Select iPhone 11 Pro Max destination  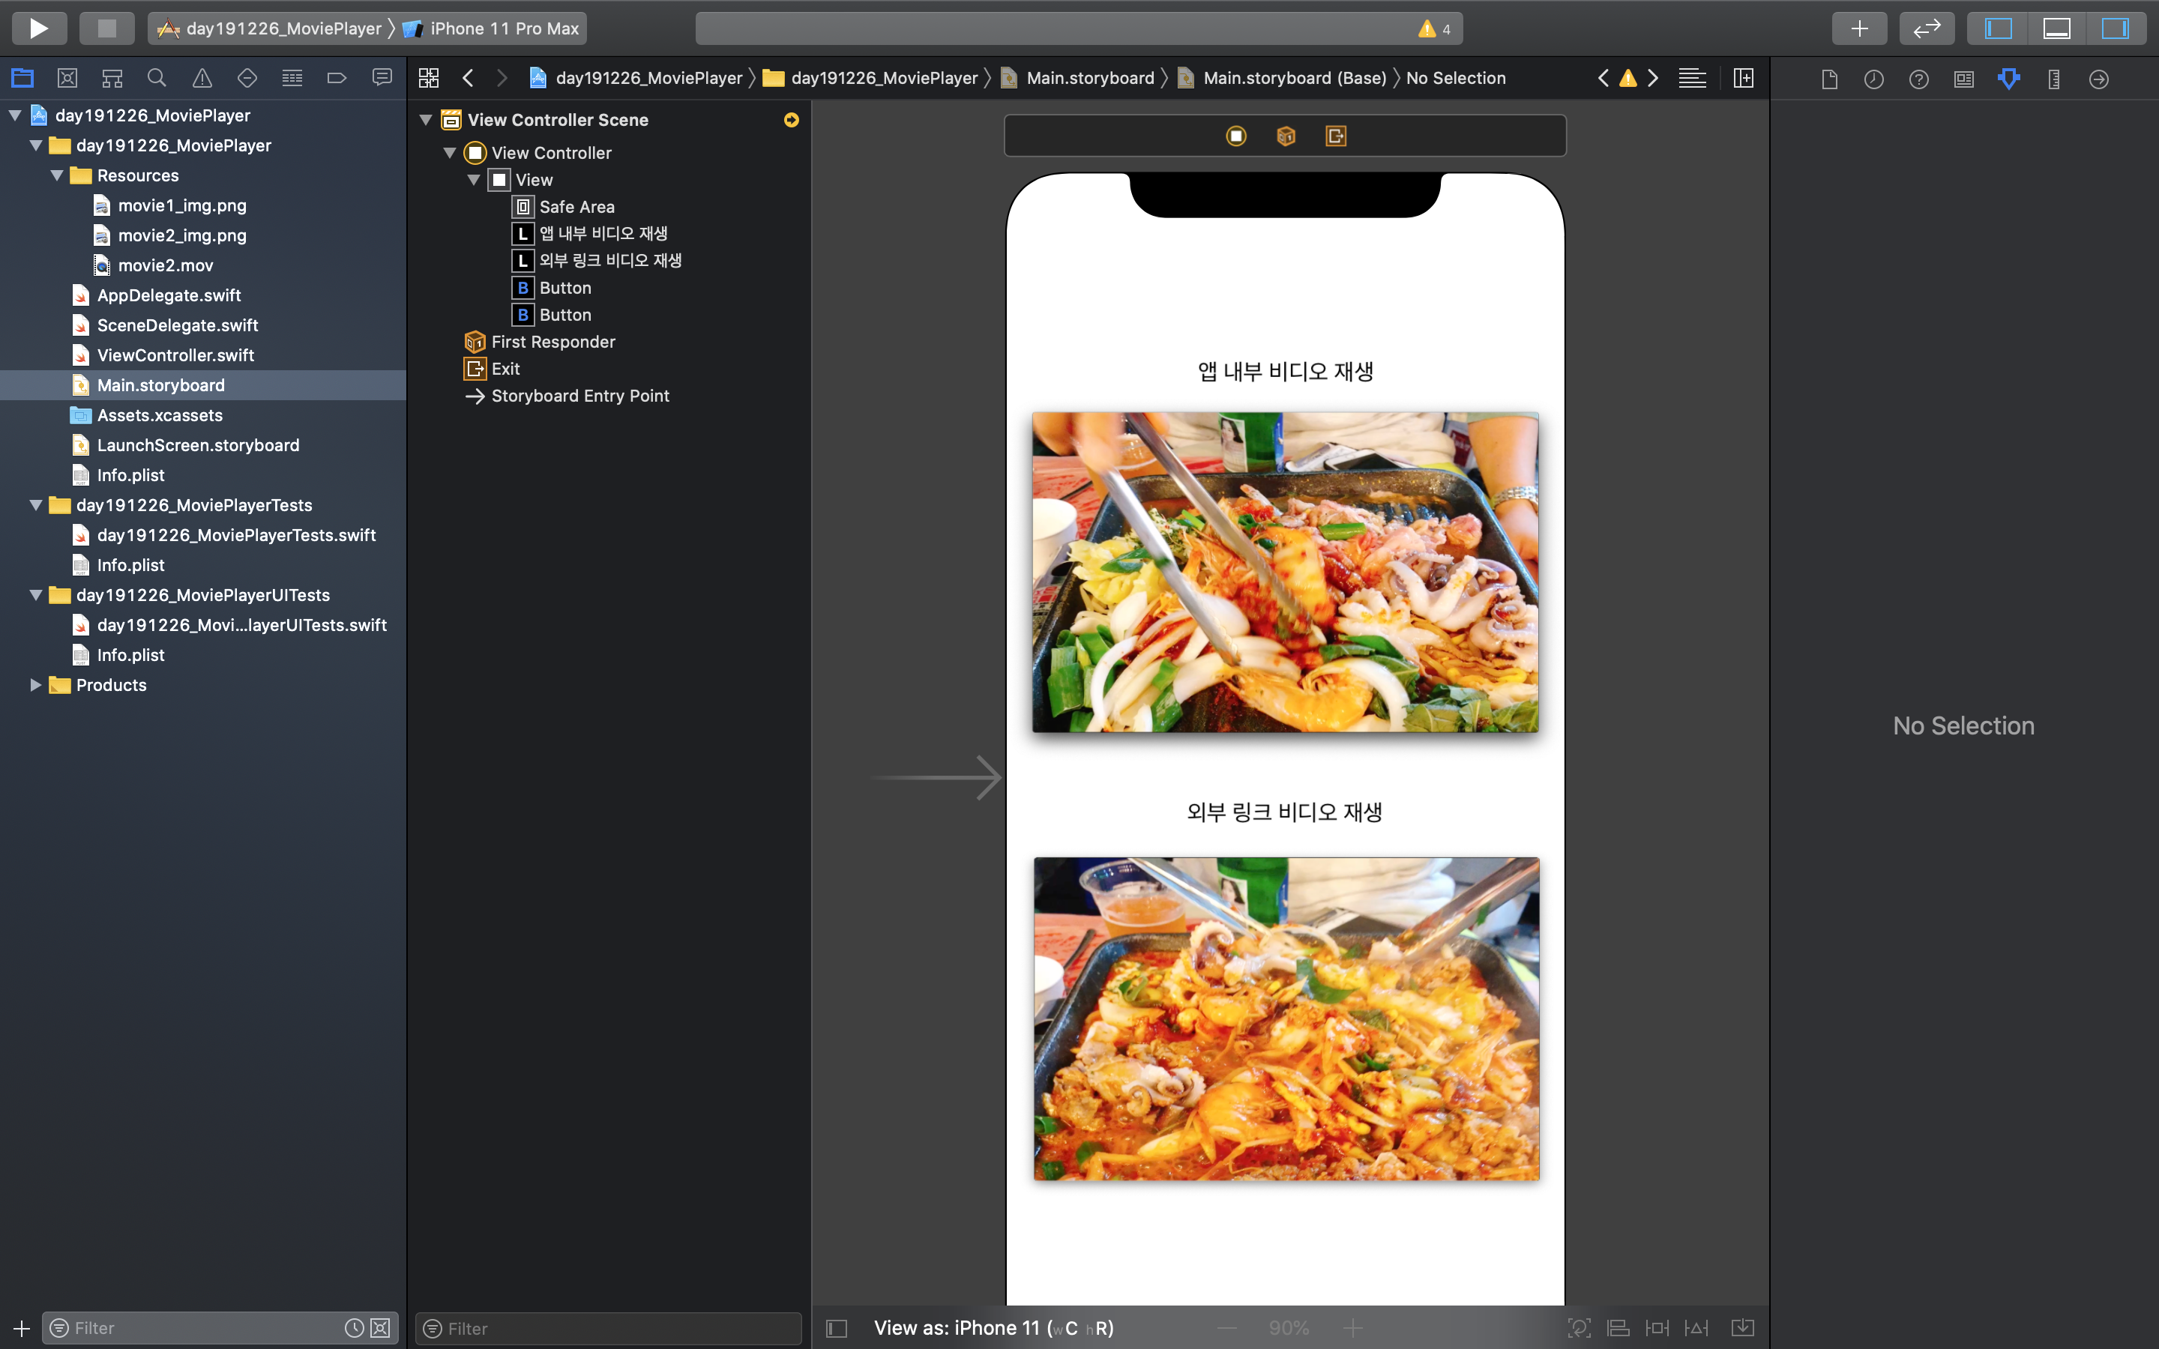(503, 28)
